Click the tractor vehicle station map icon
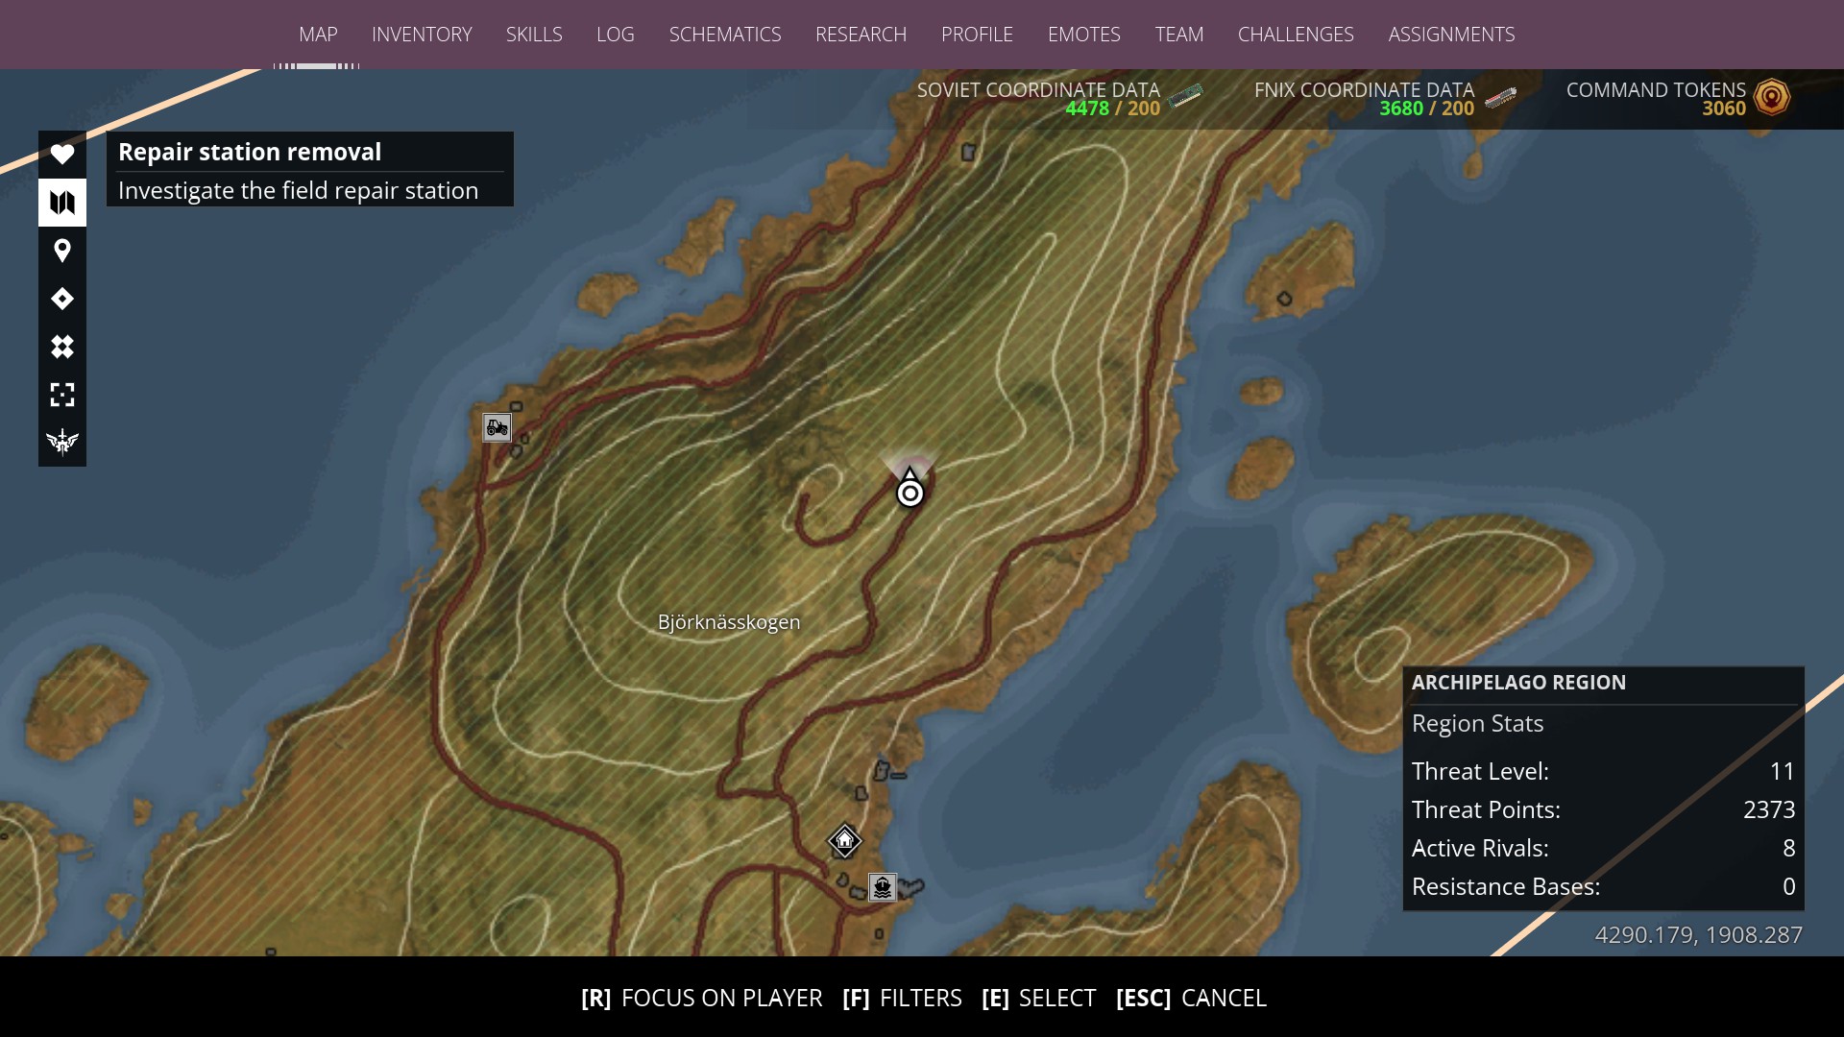The height and width of the screenshot is (1037, 1844). [x=497, y=427]
